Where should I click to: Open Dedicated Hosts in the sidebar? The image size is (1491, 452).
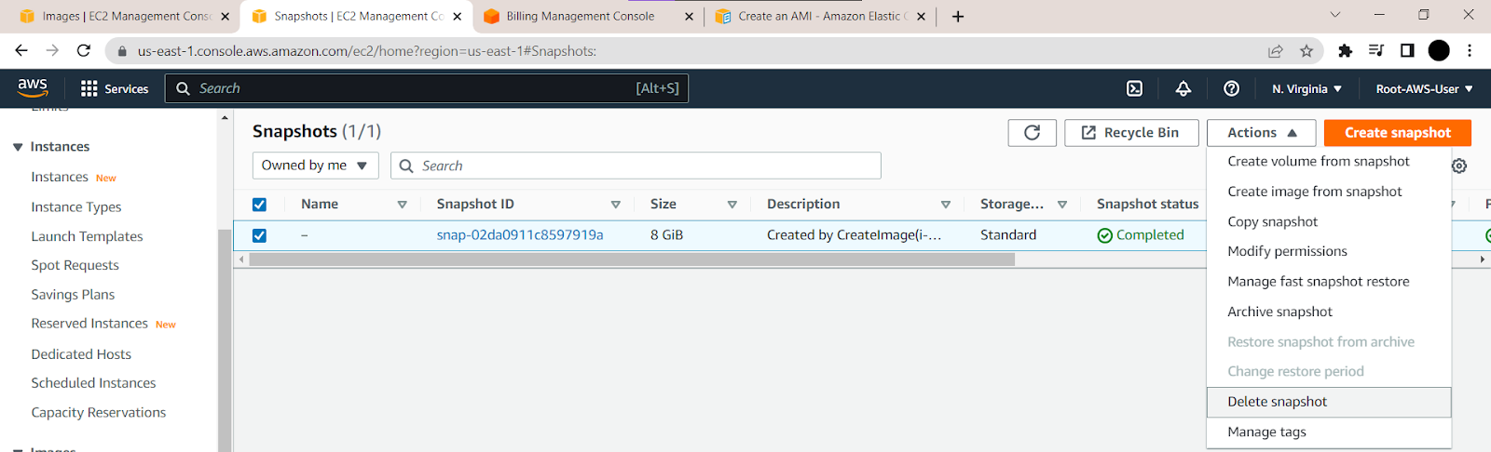[x=81, y=354]
